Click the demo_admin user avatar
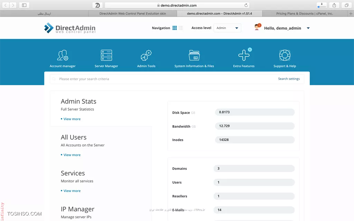 (257, 27)
